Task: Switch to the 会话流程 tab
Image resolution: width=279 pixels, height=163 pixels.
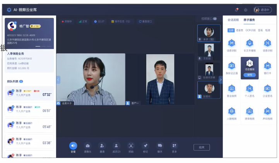Action: pyautogui.click(x=233, y=20)
